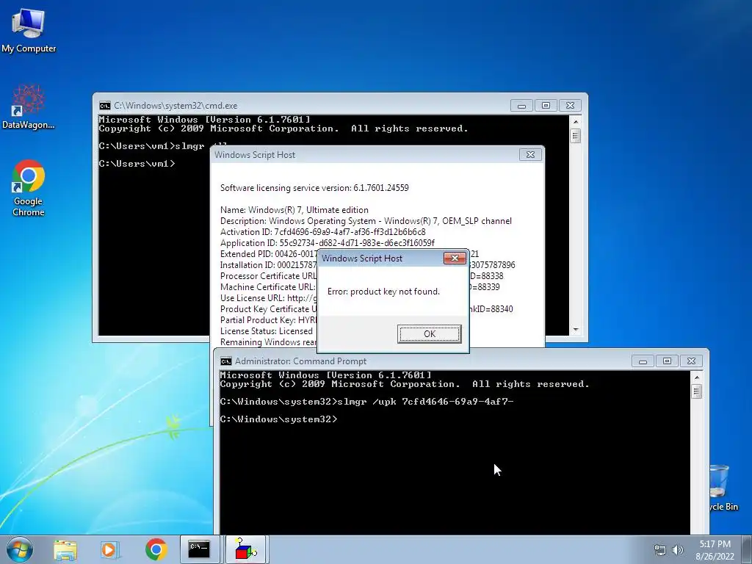Click the cmd.exe scrollbar down arrow
This screenshot has width=752, height=564.
[576, 330]
